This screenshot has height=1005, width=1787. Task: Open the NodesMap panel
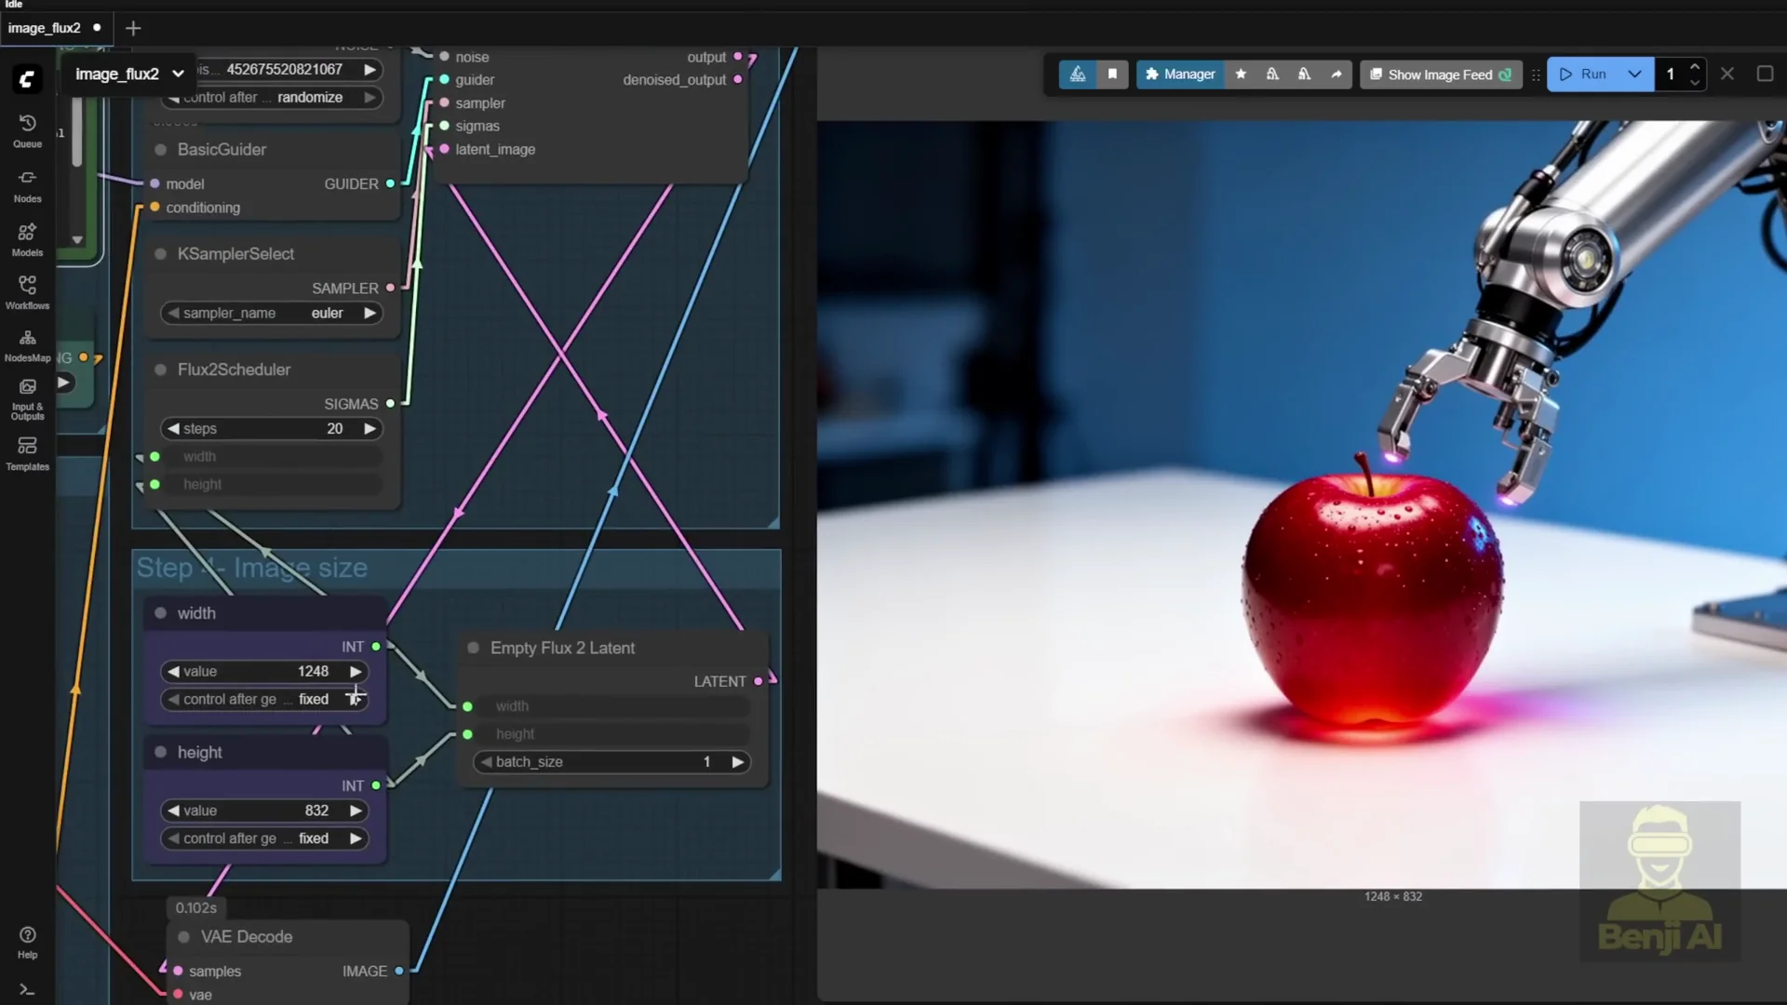(27, 344)
